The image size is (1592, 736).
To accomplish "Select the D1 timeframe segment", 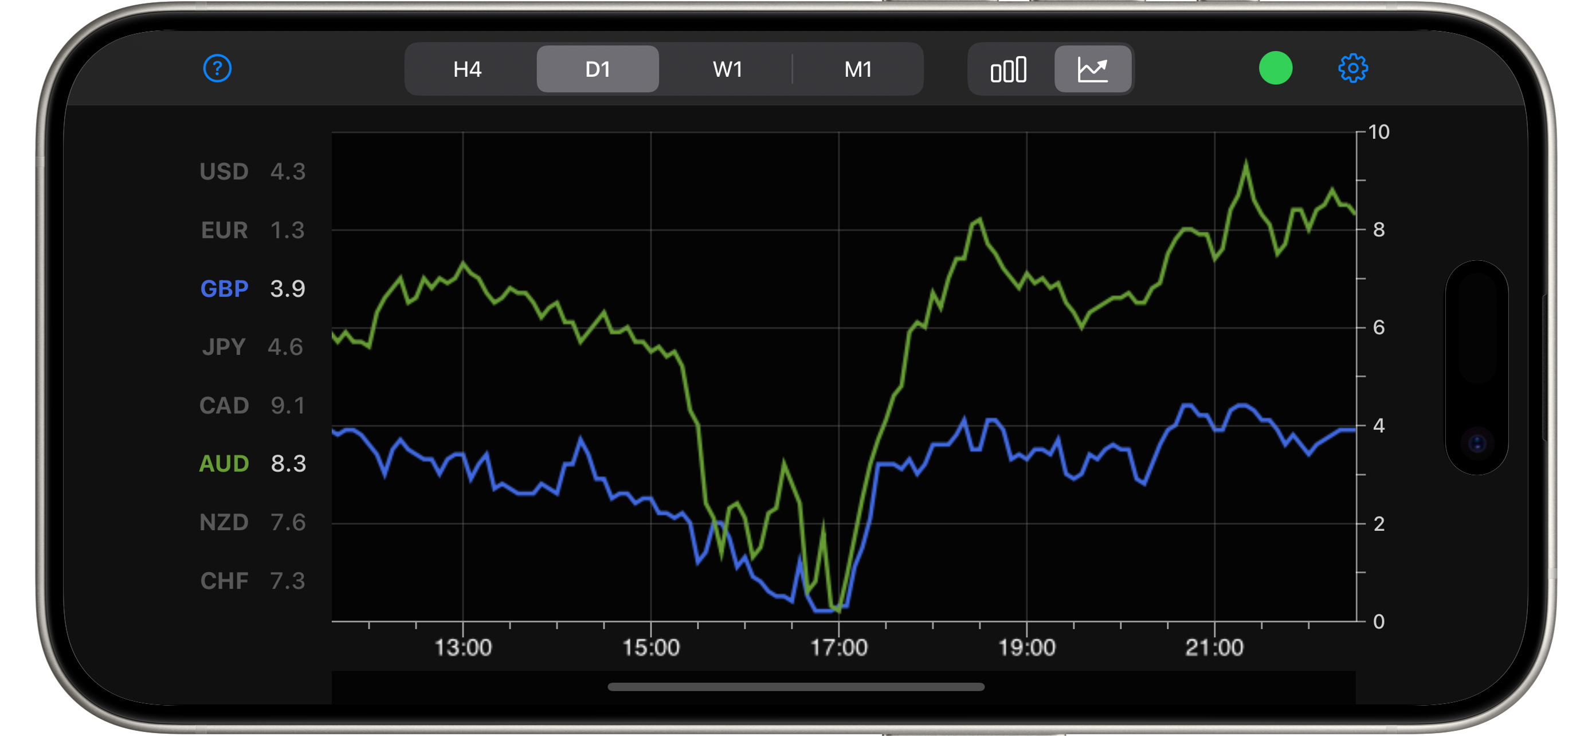I will pos(598,69).
